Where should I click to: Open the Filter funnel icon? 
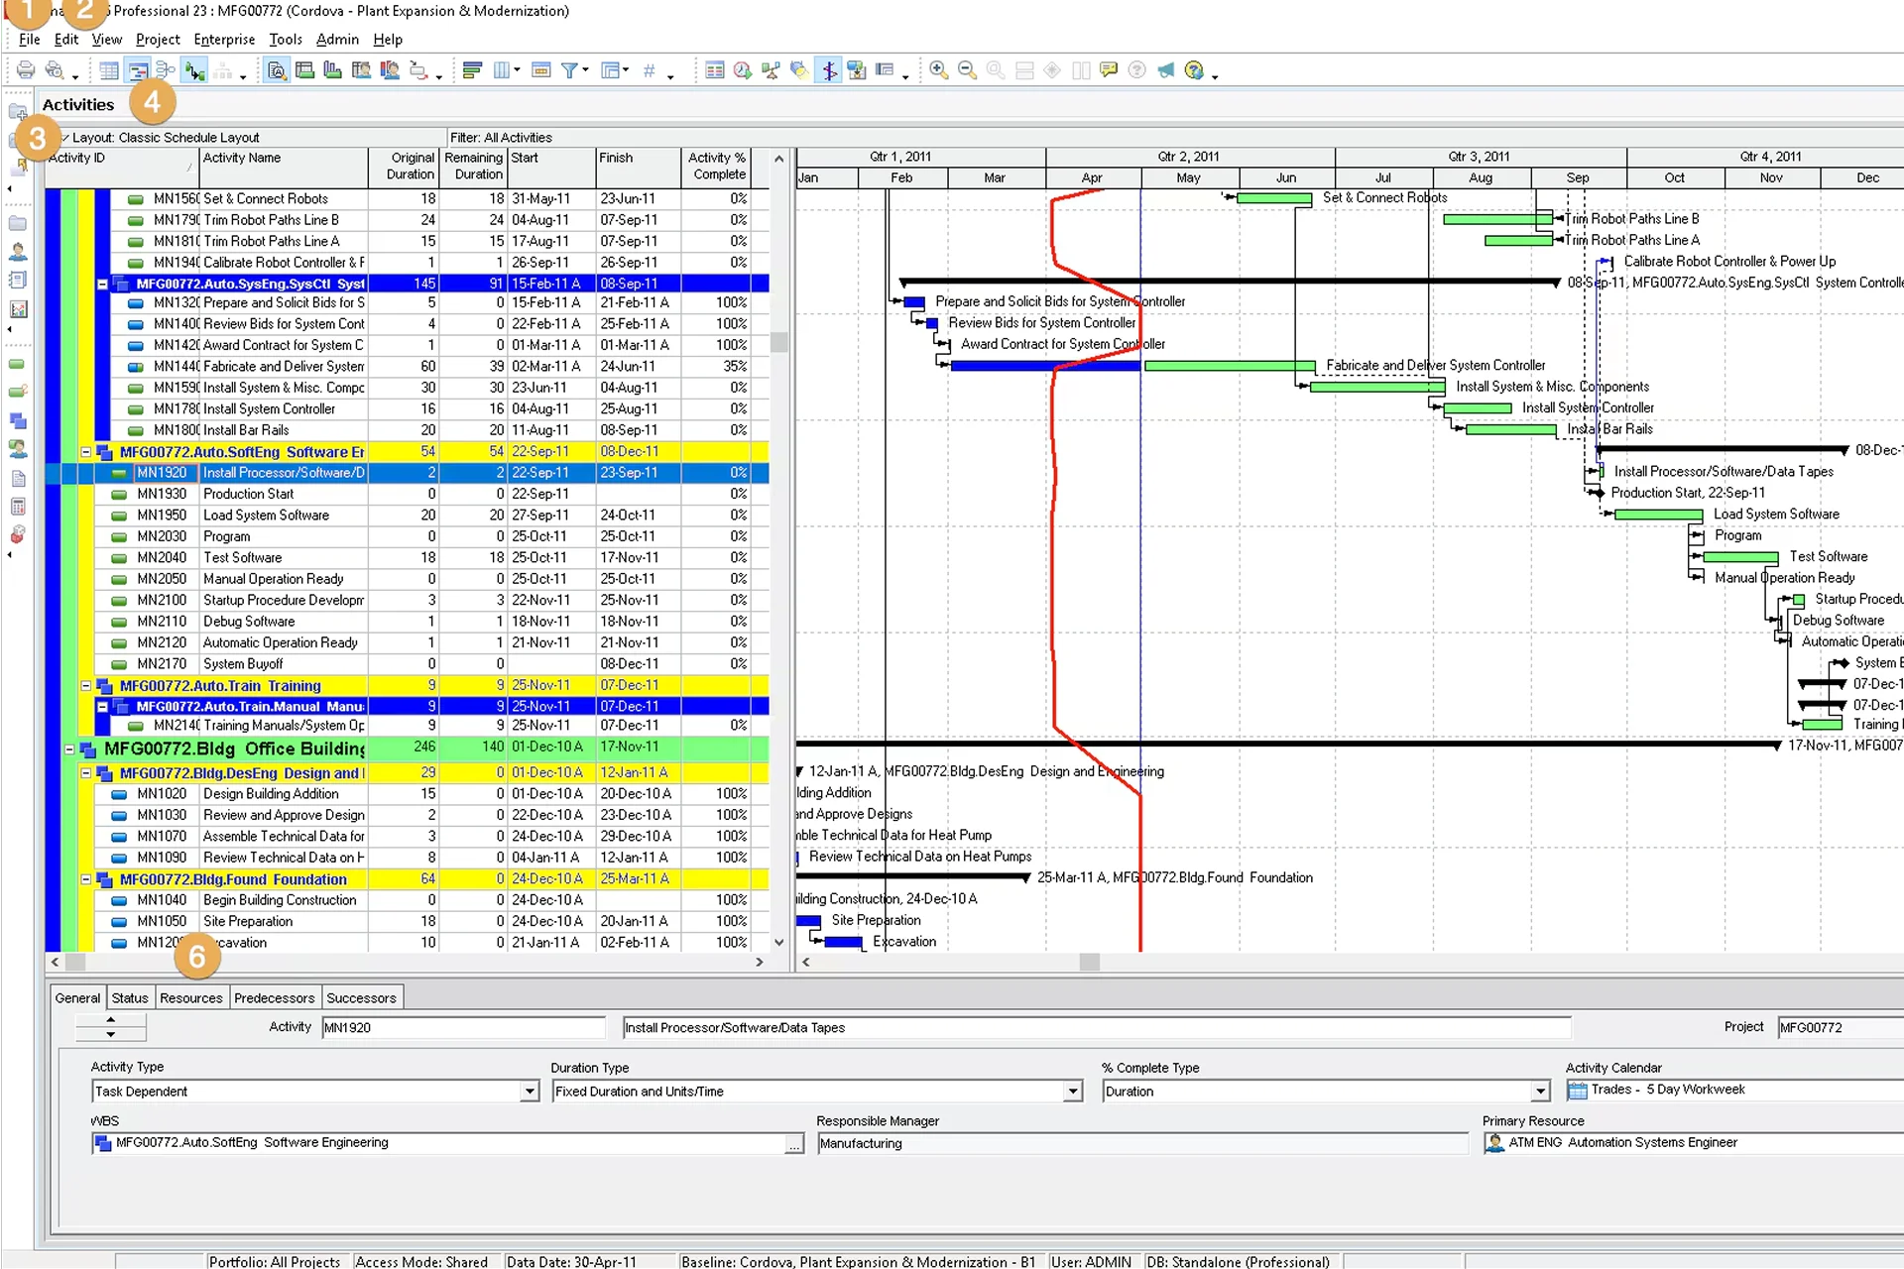(x=569, y=70)
